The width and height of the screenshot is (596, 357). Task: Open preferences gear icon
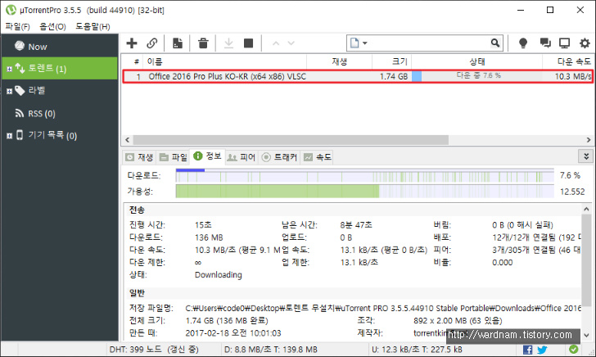[x=585, y=43]
